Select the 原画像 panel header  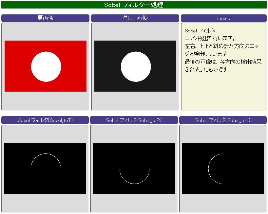[45, 18]
